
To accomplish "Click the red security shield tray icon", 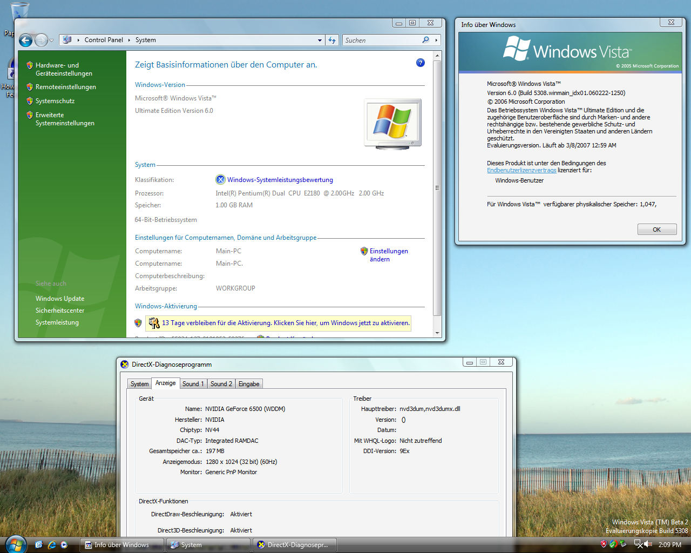I will point(604,544).
